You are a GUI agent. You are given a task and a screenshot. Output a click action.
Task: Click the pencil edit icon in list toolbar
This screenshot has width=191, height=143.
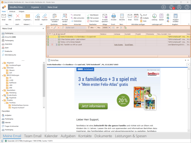pos(55,27)
